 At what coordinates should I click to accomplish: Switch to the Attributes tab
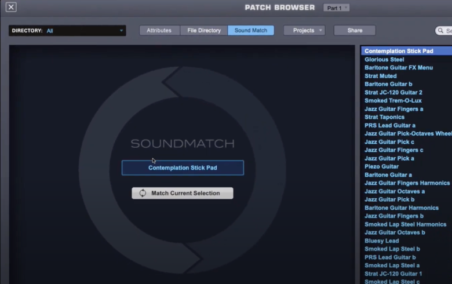[159, 30]
